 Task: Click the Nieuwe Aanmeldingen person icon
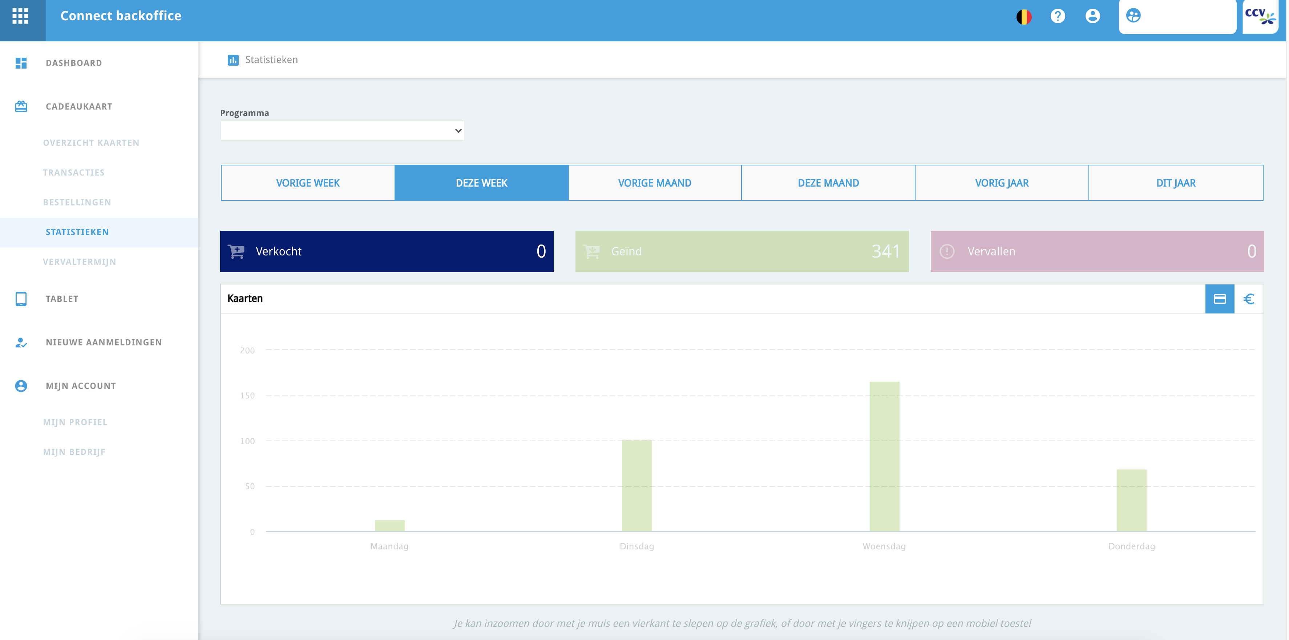click(21, 343)
